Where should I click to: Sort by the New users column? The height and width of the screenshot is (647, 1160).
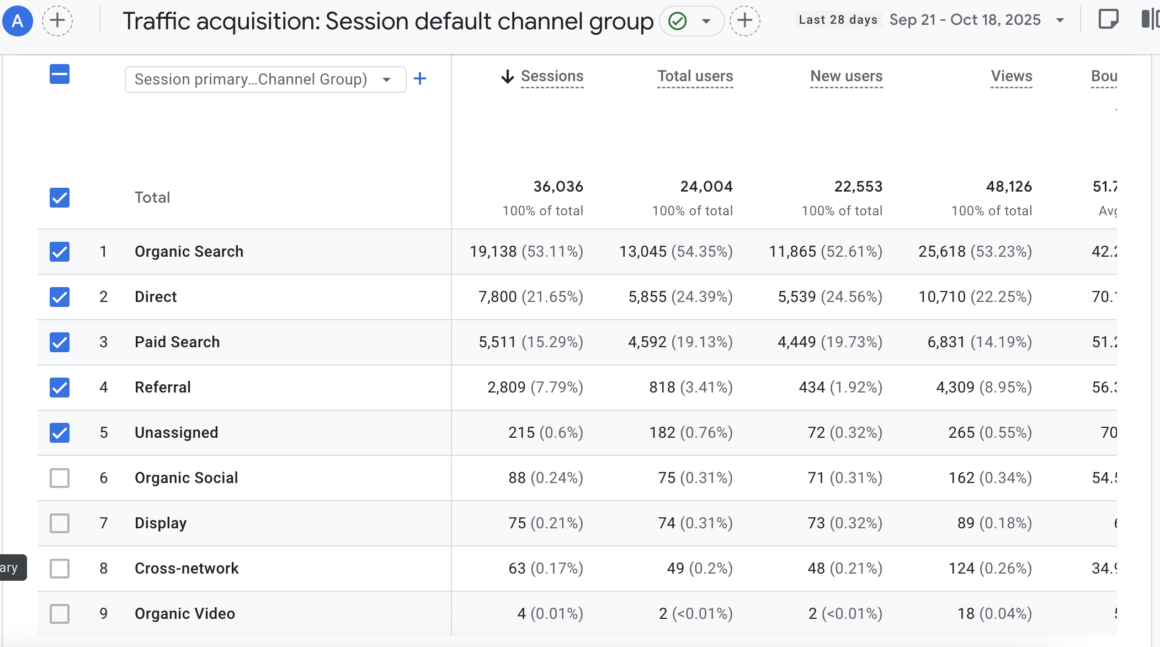[x=846, y=76]
